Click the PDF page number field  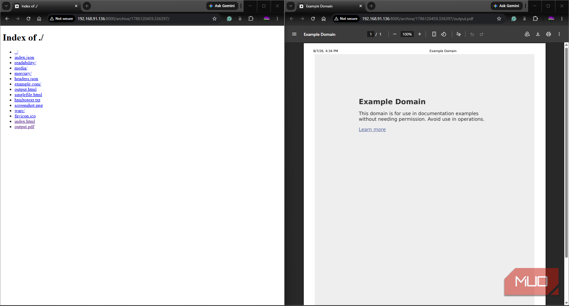point(371,34)
